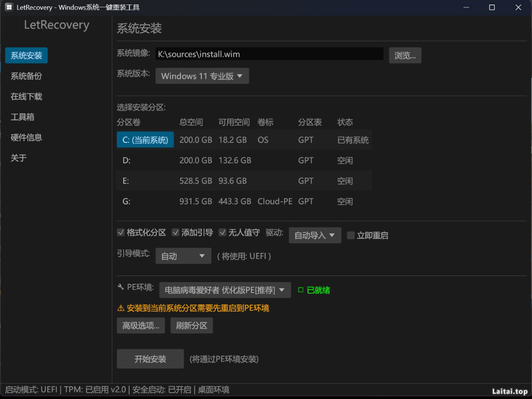Click the 系统镜像 path input field
The width and height of the screenshot is (532, 399).
pos(269,54)
